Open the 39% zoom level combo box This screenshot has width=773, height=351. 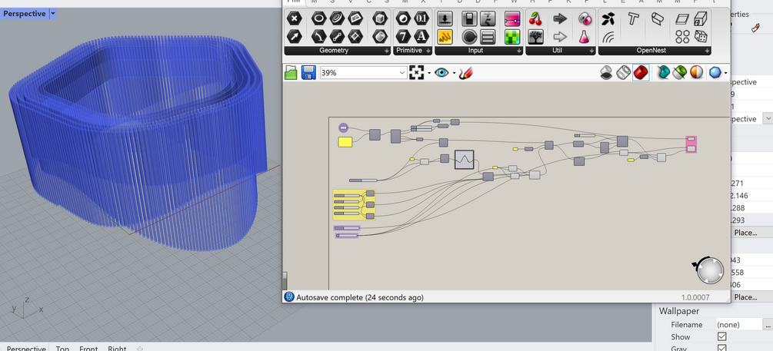[363, 73]
